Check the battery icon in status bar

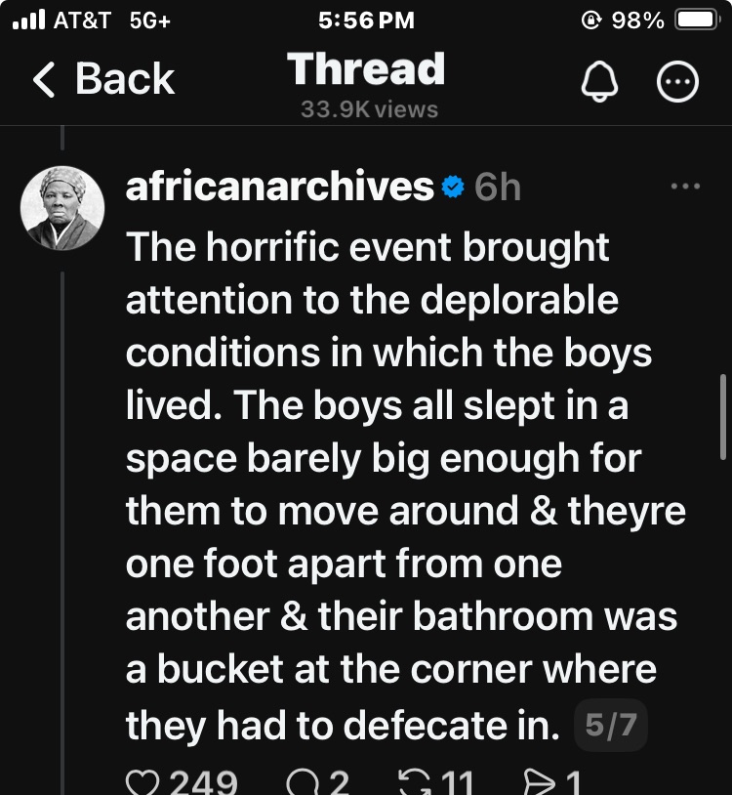[697, 20]
